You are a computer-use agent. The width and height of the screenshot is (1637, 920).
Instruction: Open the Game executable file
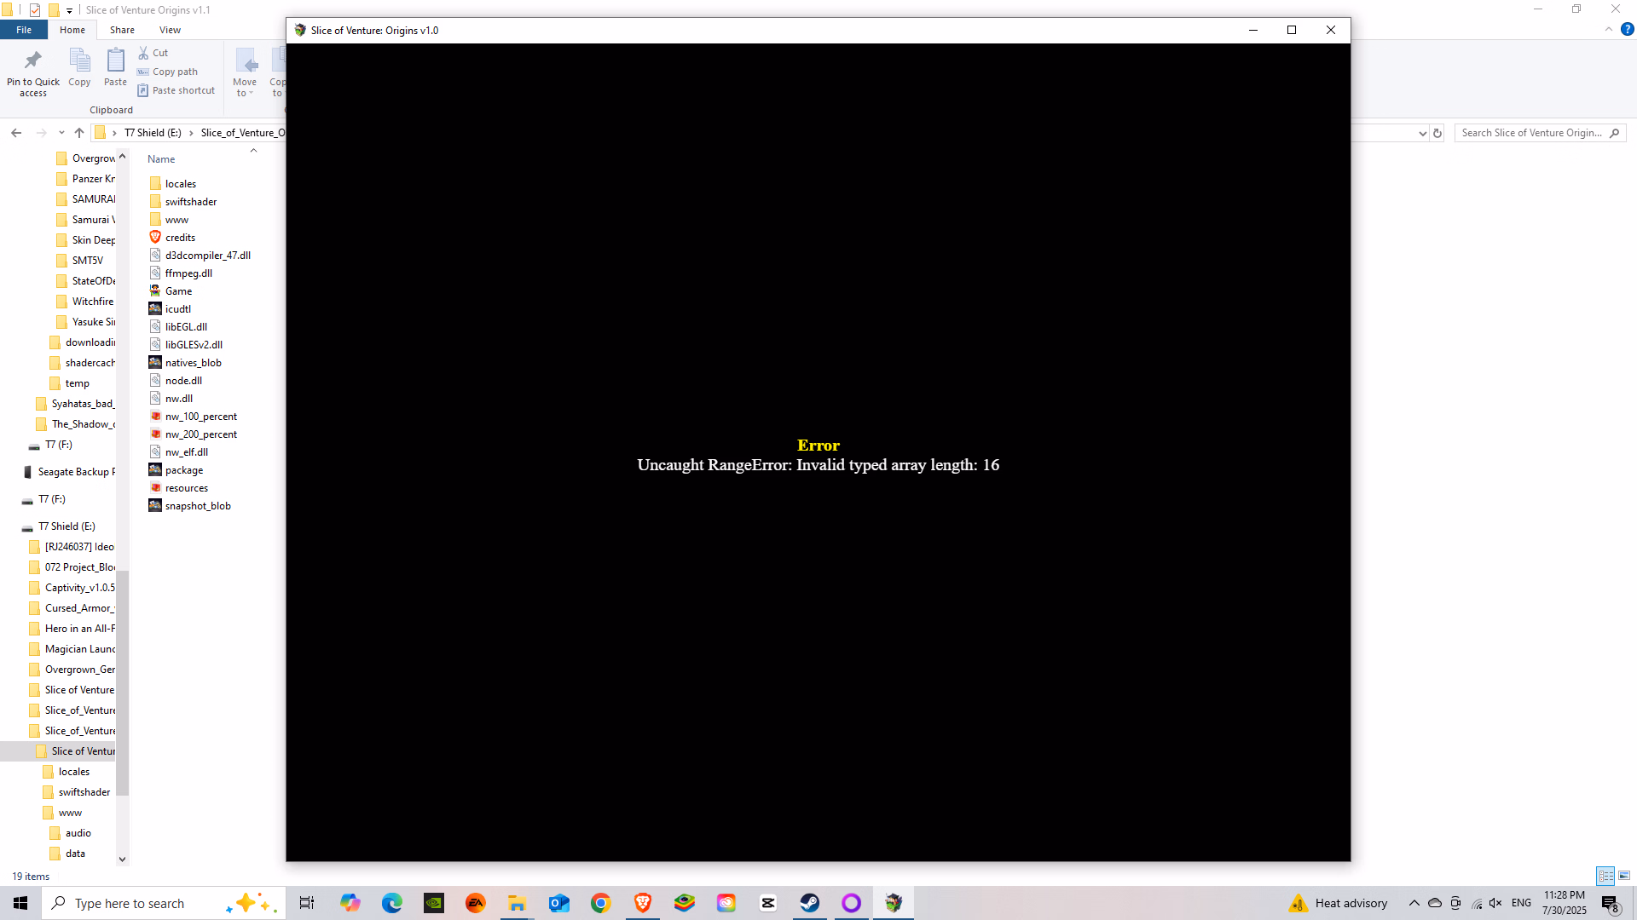tap(178, 291)
